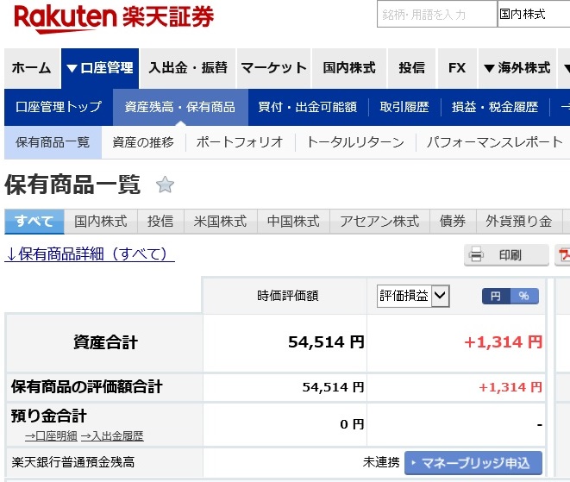This screenshot has height=482, width=570.
Task: Open トータルリターン subtab
Action: click(x=355, y=142)
